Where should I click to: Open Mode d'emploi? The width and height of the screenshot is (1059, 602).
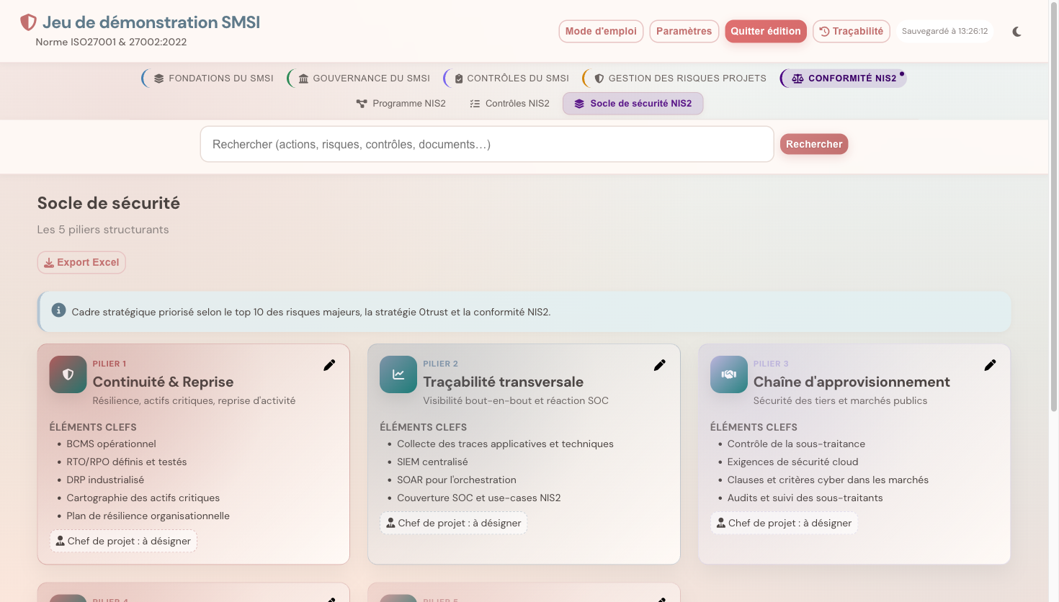coord(601,32)
